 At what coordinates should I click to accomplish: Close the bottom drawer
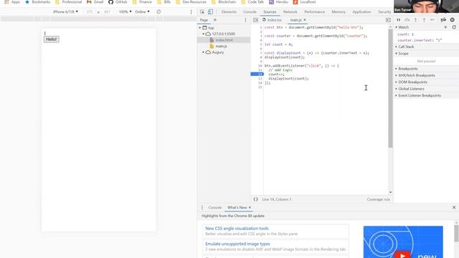454,207
